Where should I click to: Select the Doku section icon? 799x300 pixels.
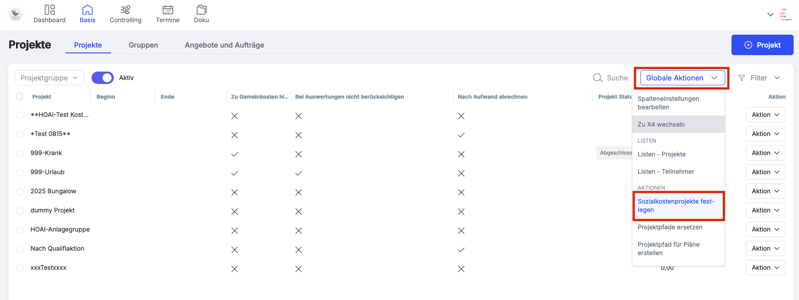201,14
